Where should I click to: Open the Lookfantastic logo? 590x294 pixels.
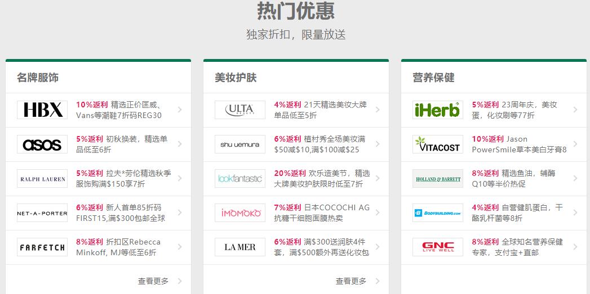point(240,178)
